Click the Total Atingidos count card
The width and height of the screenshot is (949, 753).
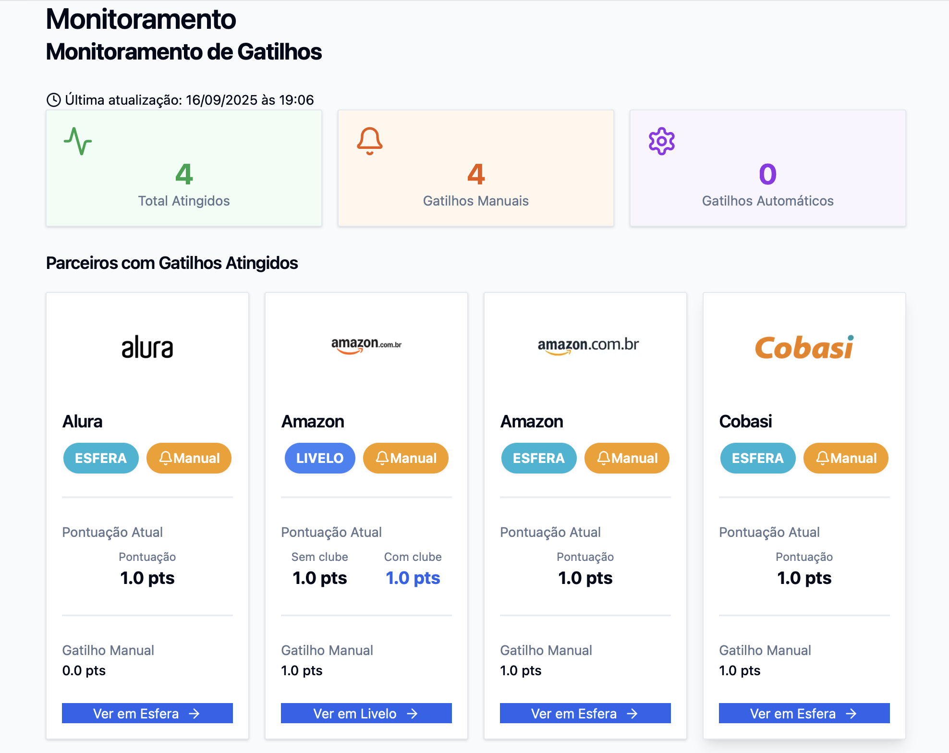point(184,168)
